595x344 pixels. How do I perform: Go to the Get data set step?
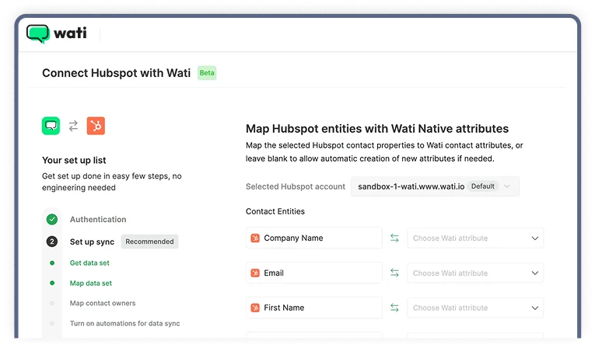(x=89, y=263)
